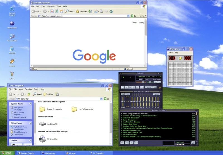Open the Internet Explorer address bar dropdown
This screenshot has height=155, width=223.
pos(128,16)
